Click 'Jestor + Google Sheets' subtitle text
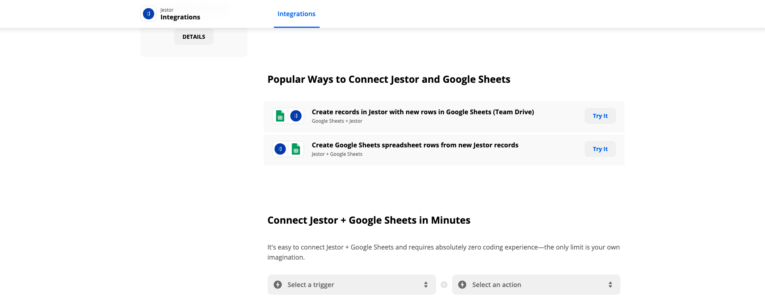This screenshot has height=304, width=765. [337, 154]
